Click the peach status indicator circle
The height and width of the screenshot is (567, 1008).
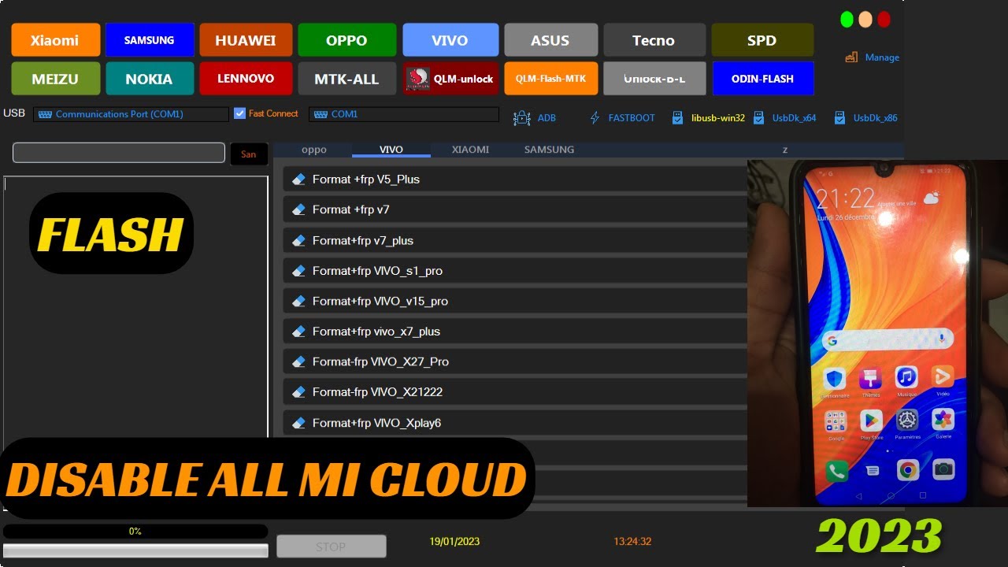pyautogui.click(x=865, y=20)
